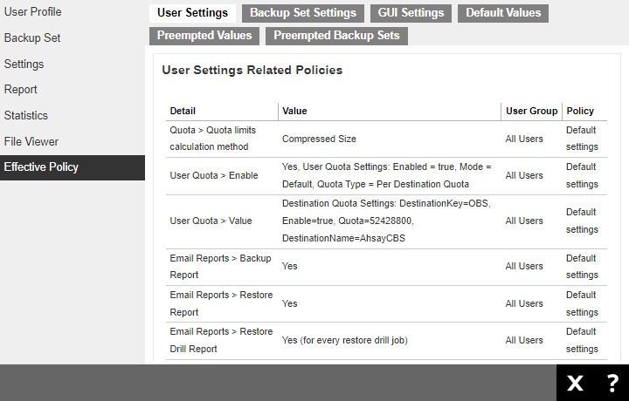Go to Settings in the sidebar

pyautogui.click(x=24, y=64)
